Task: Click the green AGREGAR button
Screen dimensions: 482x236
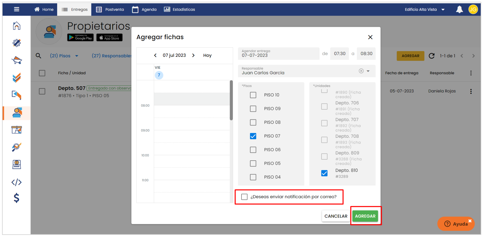Action: [365, 216]
